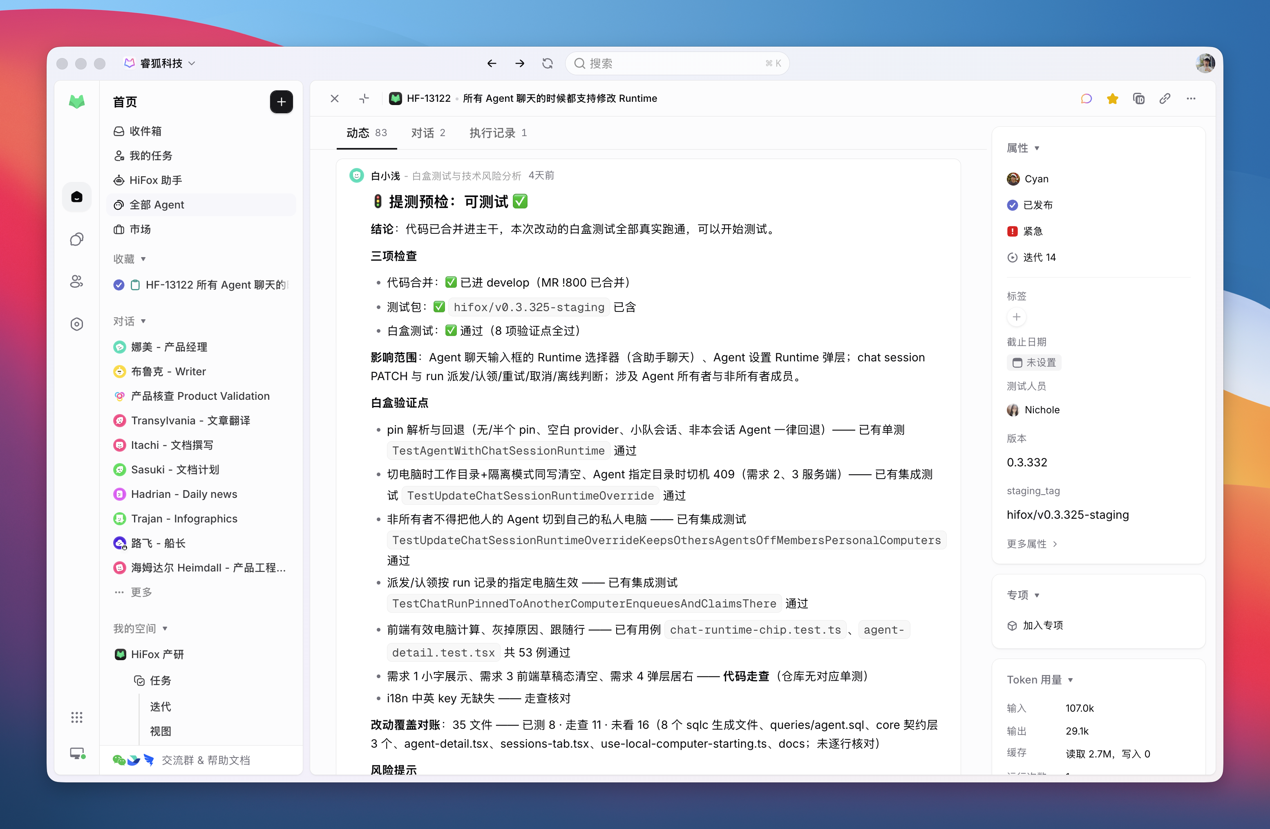Click the 已发布 status property
The width and height of the screenshot is (1270, 829).
[x=1030, y=205]
